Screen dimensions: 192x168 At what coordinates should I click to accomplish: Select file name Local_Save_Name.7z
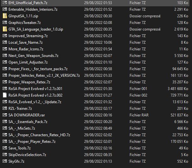coord(26,42)
